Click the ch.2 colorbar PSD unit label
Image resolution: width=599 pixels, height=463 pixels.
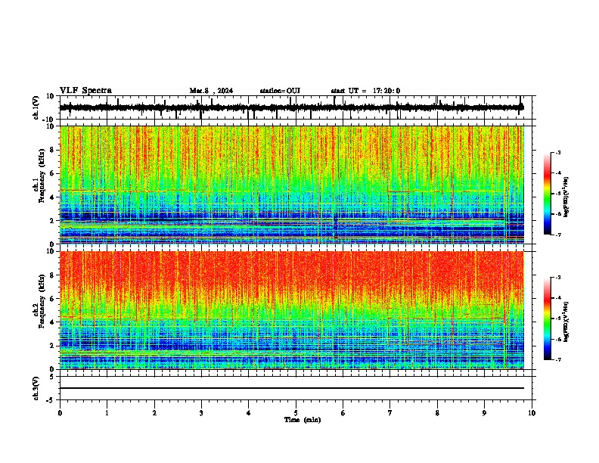pos(566,322)
